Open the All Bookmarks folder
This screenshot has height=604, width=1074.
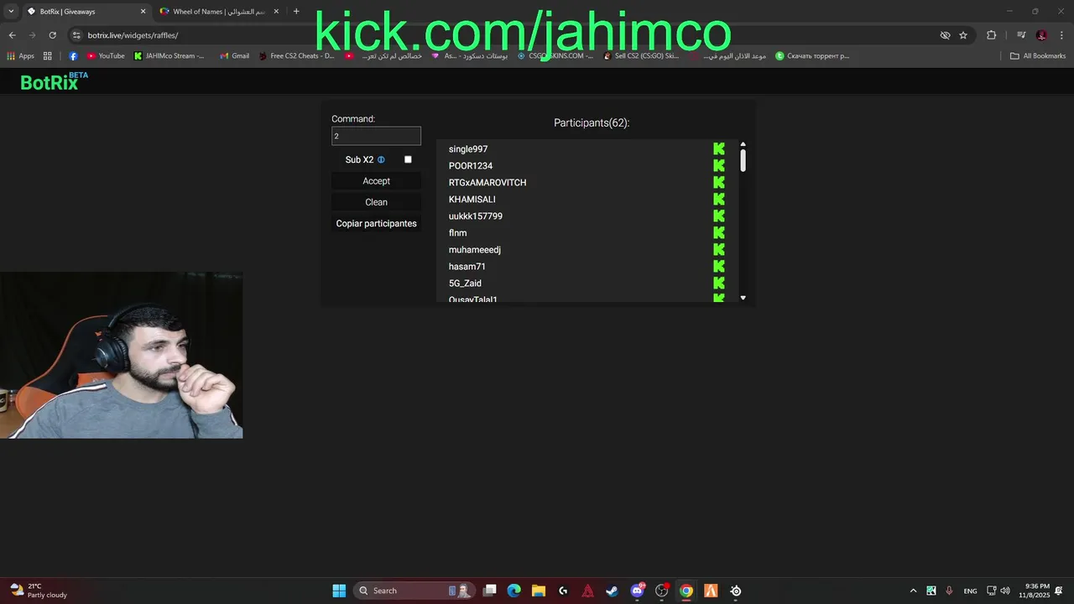pyautogui.click(x=1038, y=56)
